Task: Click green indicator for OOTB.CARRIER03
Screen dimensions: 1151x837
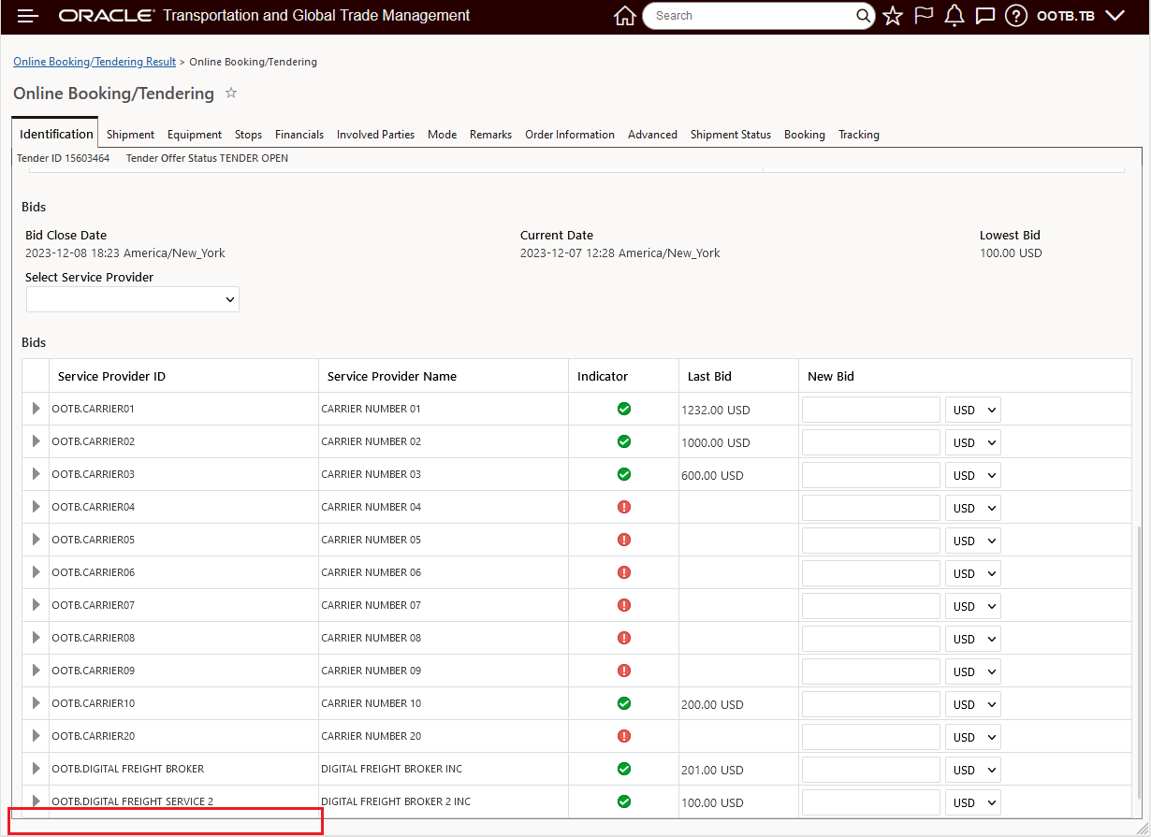Action: 624,474
